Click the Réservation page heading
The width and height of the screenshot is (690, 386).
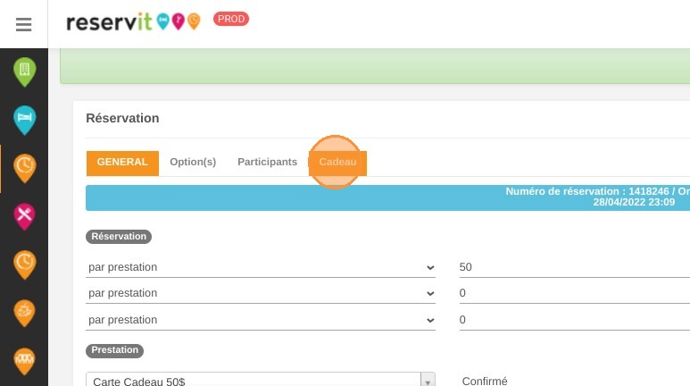[122, 118]
